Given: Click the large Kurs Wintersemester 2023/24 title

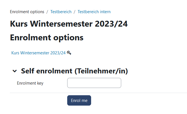Looking at the screenshot, I should coord(69,24).
